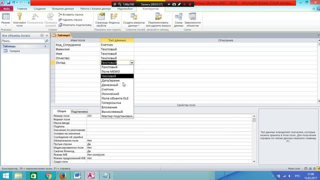Viewport: 320px width, 180px height.
Task: Open Google Chrome from taskbar
Action: coord(48,175)
